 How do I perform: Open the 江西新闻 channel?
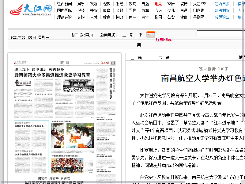pos(64,4)
